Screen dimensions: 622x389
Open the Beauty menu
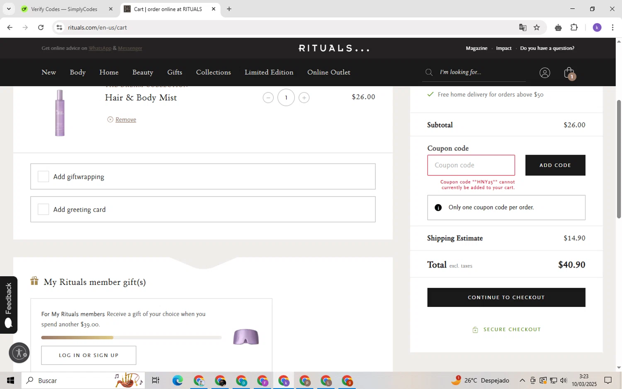tap(143, 72)
